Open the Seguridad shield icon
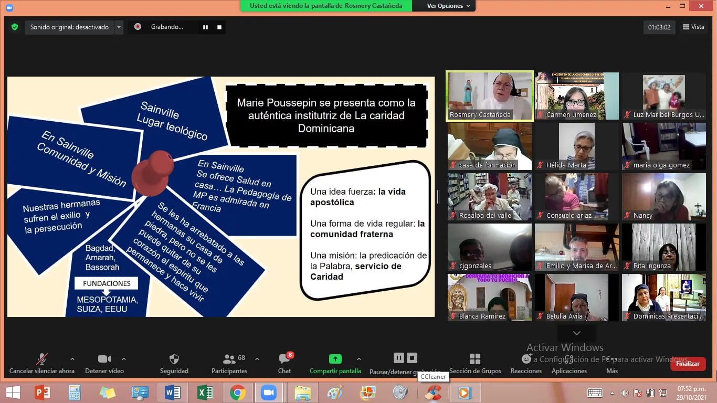 click(x=174, y=359)
